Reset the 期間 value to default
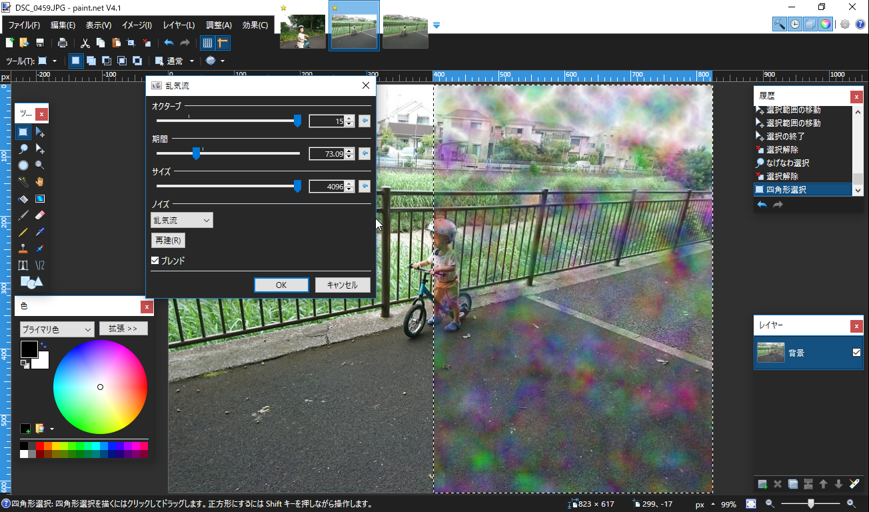Image resolution: width=869 pixels, height=512 pixels. (365, 153)
